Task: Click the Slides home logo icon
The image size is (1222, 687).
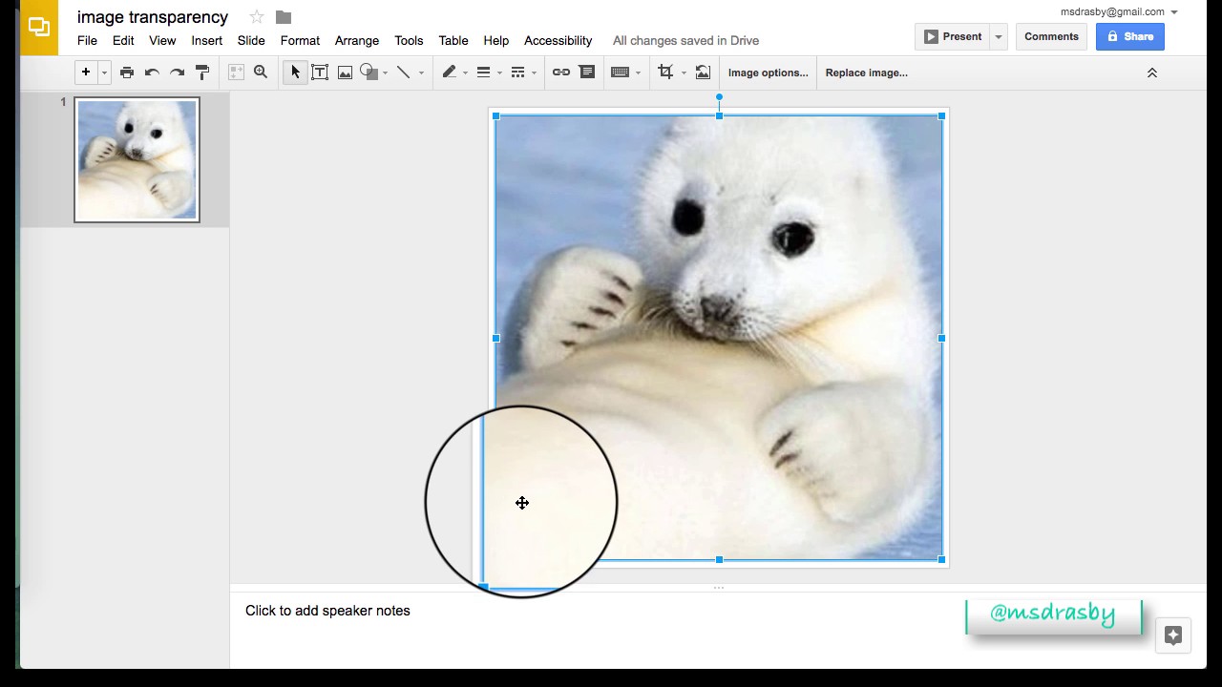Action: [39, 28]
